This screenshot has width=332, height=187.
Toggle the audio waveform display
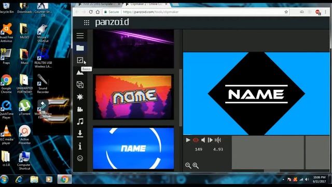[218, 140]
